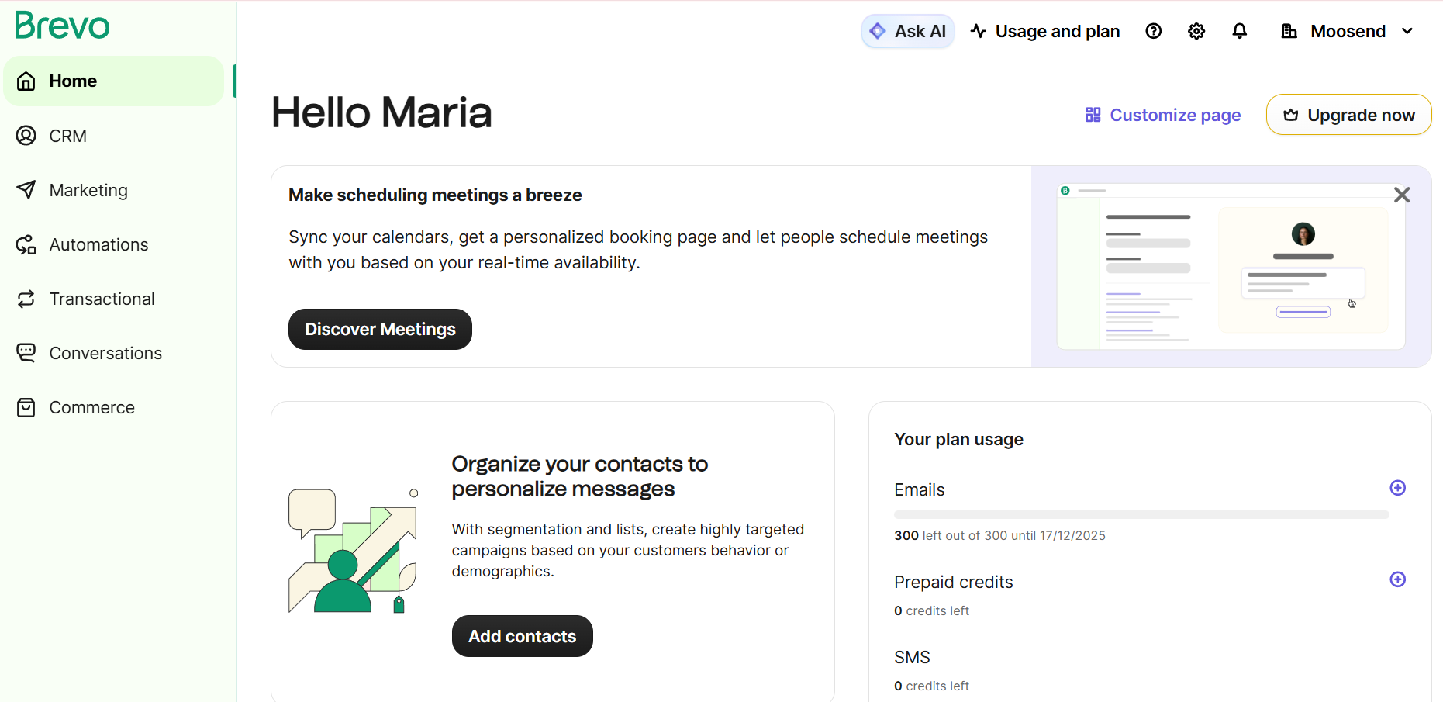Open the help question mark icon
This screenshot has width=1443, height=702.
pos(1153,31)
